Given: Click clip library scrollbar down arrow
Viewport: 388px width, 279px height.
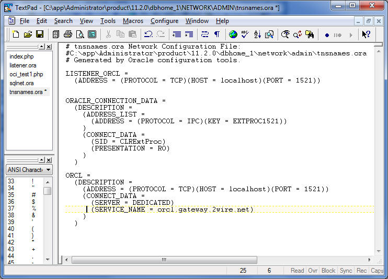Looking at the screenshot, I should 48,260.
